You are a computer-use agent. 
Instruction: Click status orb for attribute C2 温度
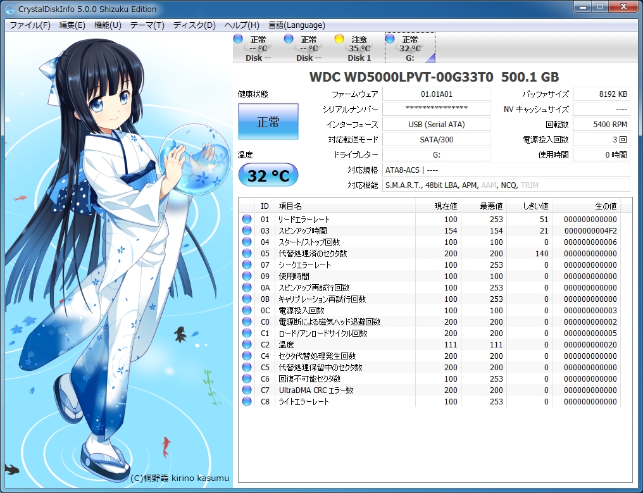(247, 344)
